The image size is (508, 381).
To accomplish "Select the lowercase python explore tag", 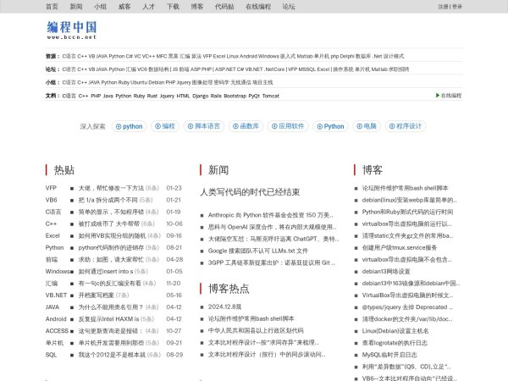I will click(130, 126).
